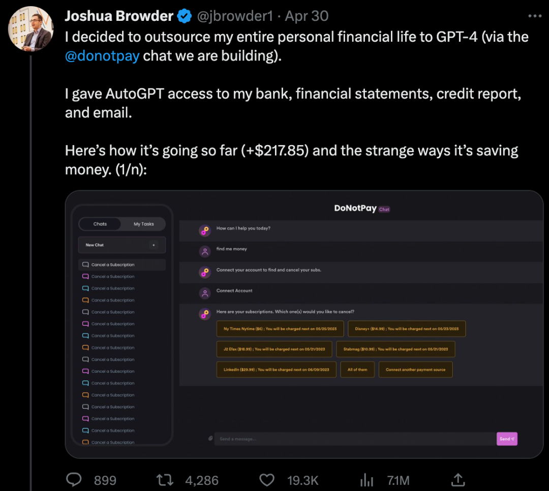Click the pink Send button
This screenshot has width=549, height=491.
[x=507, y=439]
